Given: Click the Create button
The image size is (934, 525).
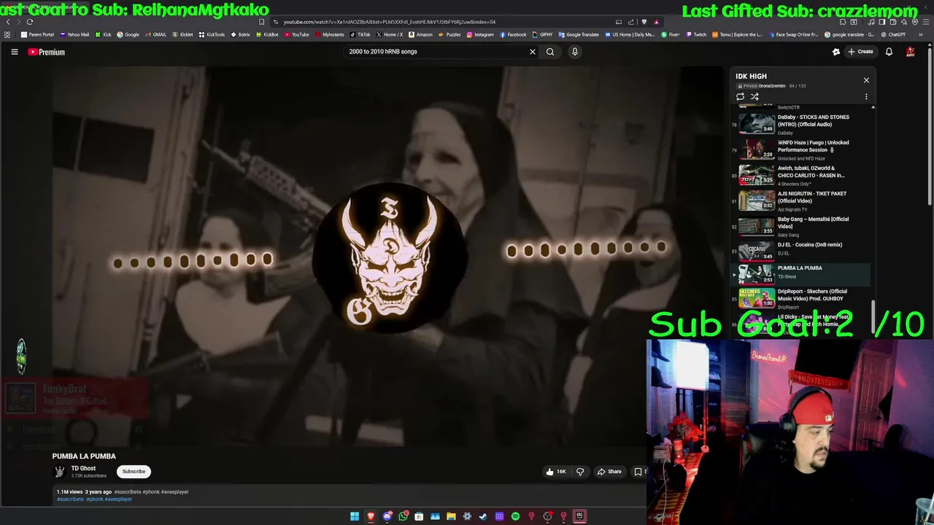Looking at the screenshot, I should 860,52.
